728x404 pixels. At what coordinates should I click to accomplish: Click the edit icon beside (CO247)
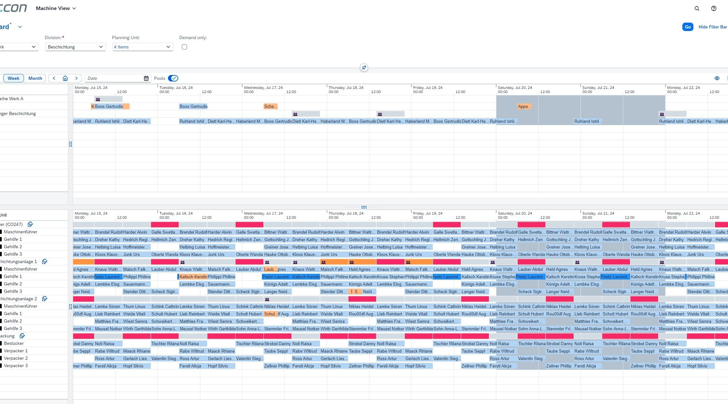(x=30, y=224)
